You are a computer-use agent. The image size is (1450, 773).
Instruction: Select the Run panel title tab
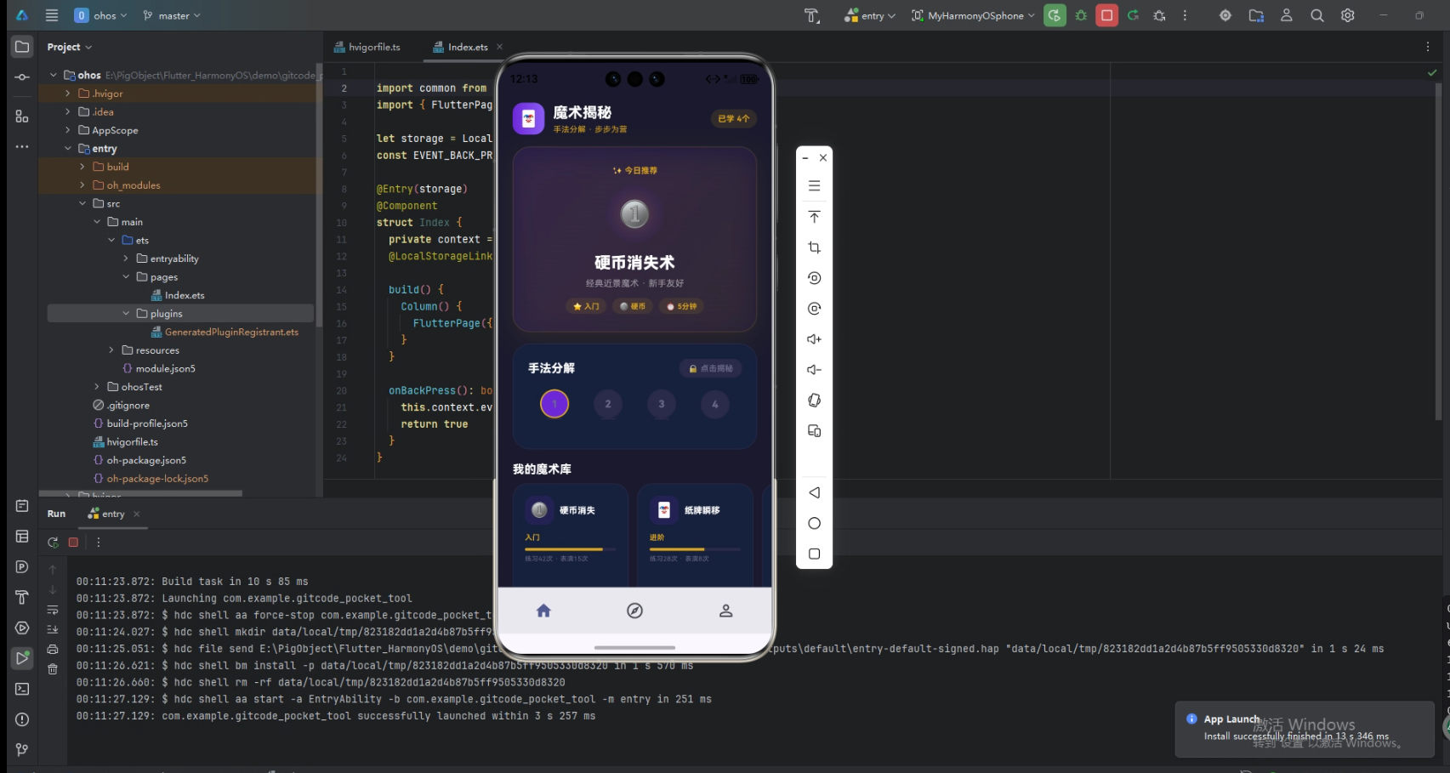[56, 514]
